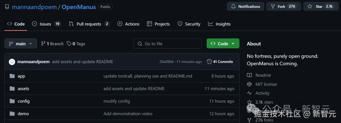Screen dimensions: 341x123
Task: Click the 11 hours ago timestamp
Action: coord(222,101)
